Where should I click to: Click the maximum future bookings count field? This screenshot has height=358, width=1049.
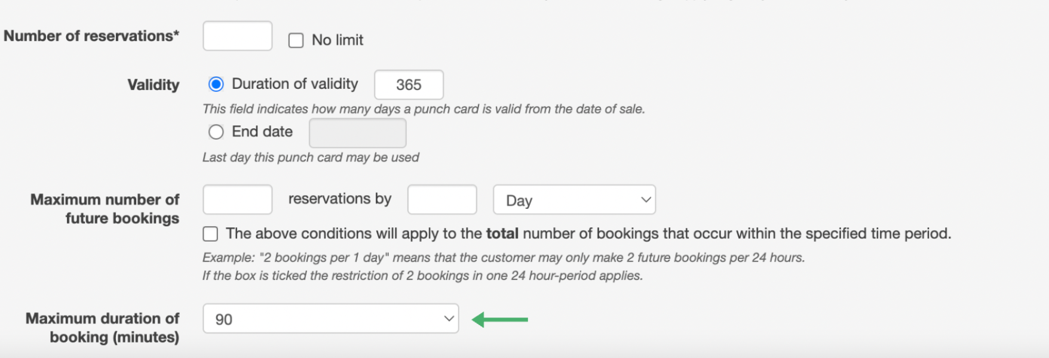pos(237,199)
